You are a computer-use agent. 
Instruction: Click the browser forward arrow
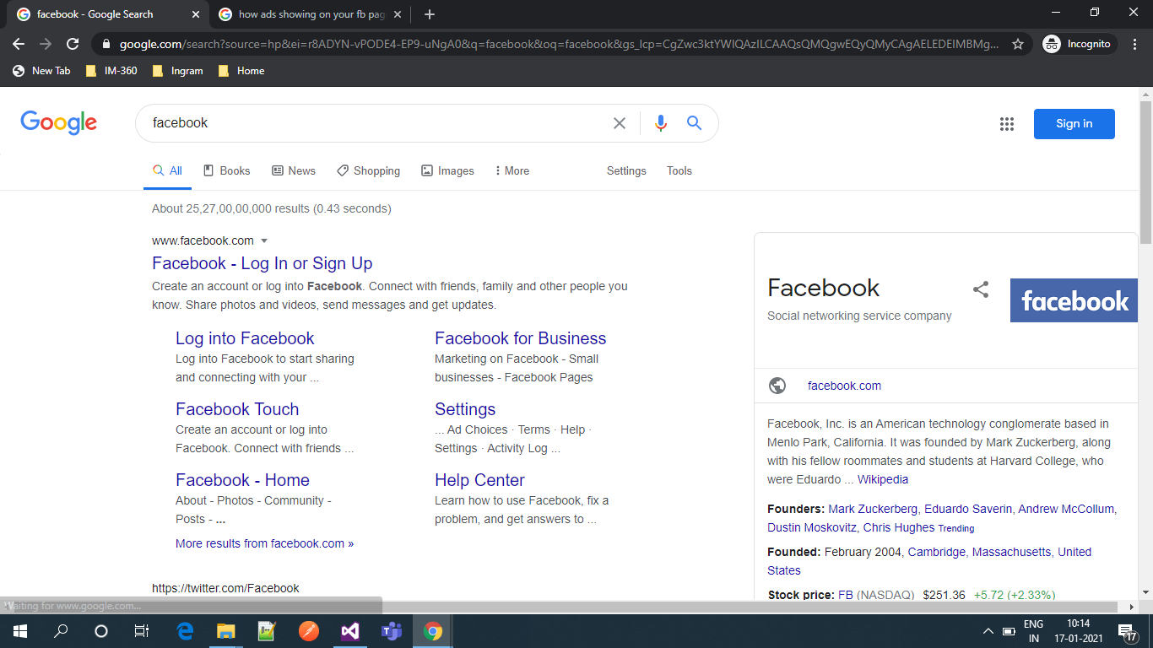46,44
